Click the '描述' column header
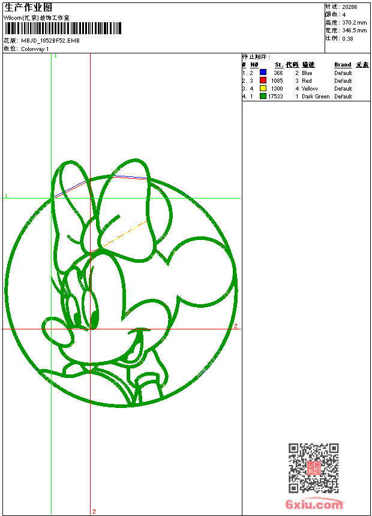 (x=308, y=65)
